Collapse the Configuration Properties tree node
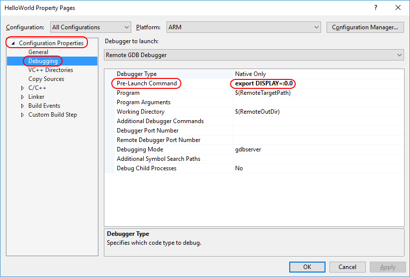The height and width of the screenshot is (277, 410). pyautogui.click(x=13, y=44)
